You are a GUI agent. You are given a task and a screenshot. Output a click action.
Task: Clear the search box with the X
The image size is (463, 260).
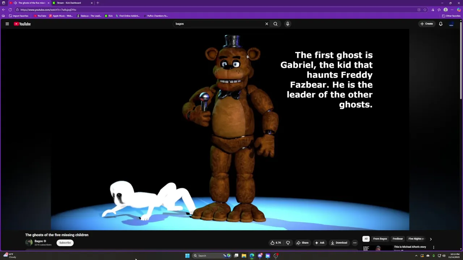pyautogui.click(x=267, y=24)
